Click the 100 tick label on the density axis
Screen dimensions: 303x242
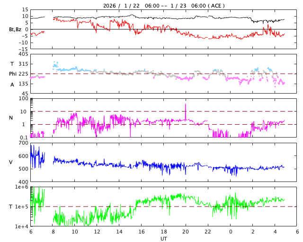pos(24,99)
